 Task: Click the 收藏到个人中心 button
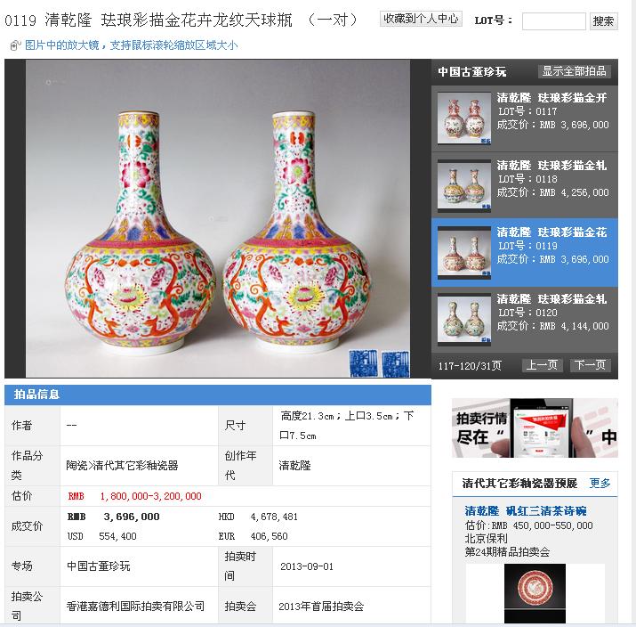421,19
